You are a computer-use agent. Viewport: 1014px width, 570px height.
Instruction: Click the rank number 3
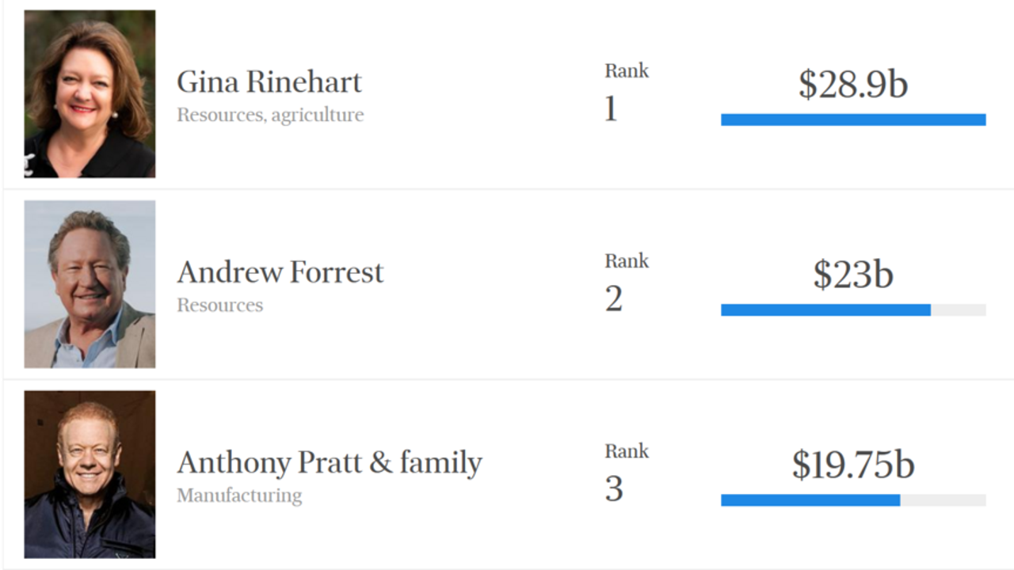click(x=614, y=489)
